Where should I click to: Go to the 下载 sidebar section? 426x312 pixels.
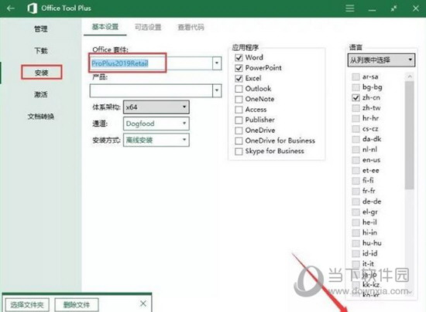tap(41, 51)
